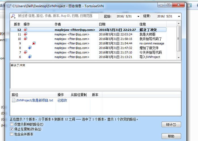Viewport: 198px width, 141px height.
Task: Sort by 信息 column header
Action: tap(152, 24)
